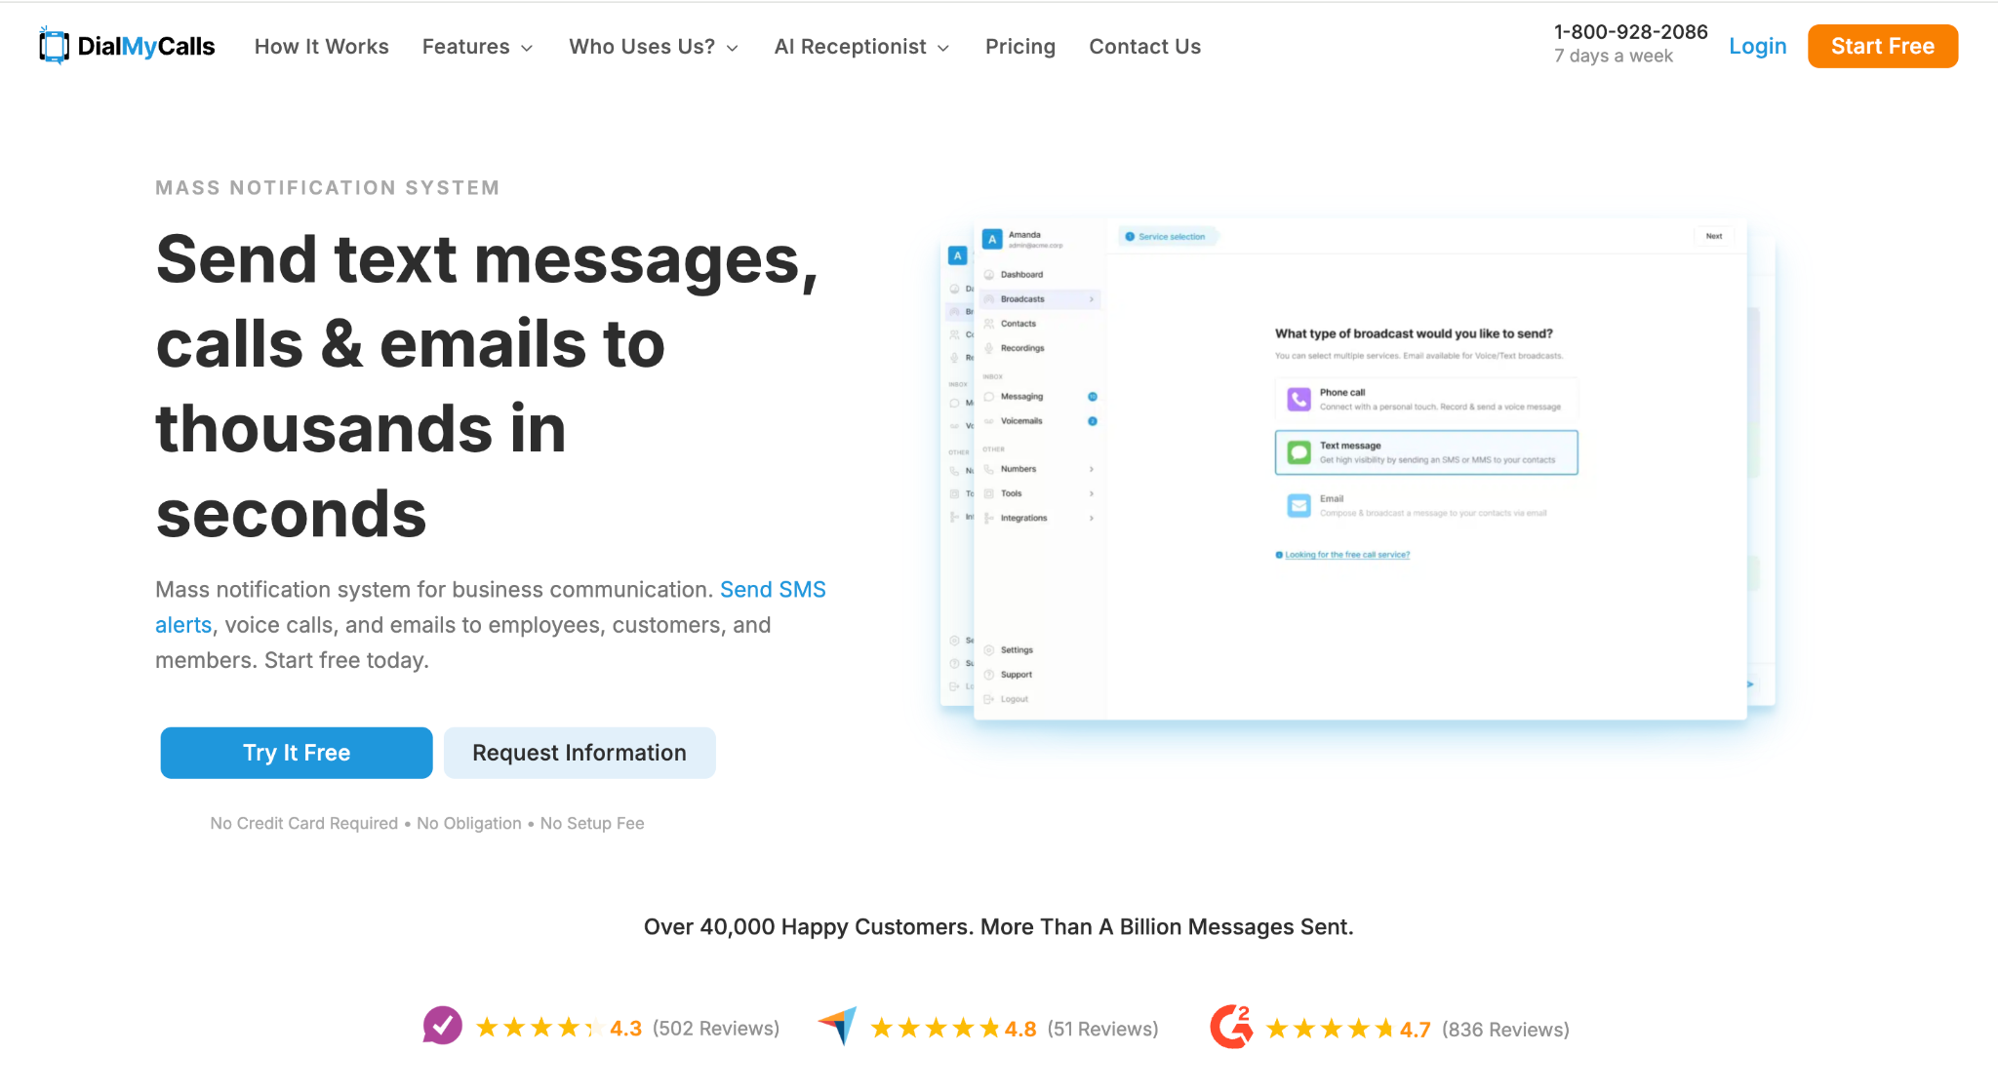Click Logout in the preview sidebar

pos(1014,699)
